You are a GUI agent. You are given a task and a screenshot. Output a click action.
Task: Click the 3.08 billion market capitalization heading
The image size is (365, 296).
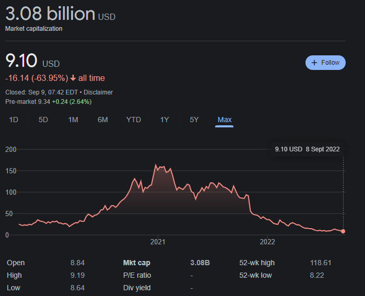tap(50, 14)
